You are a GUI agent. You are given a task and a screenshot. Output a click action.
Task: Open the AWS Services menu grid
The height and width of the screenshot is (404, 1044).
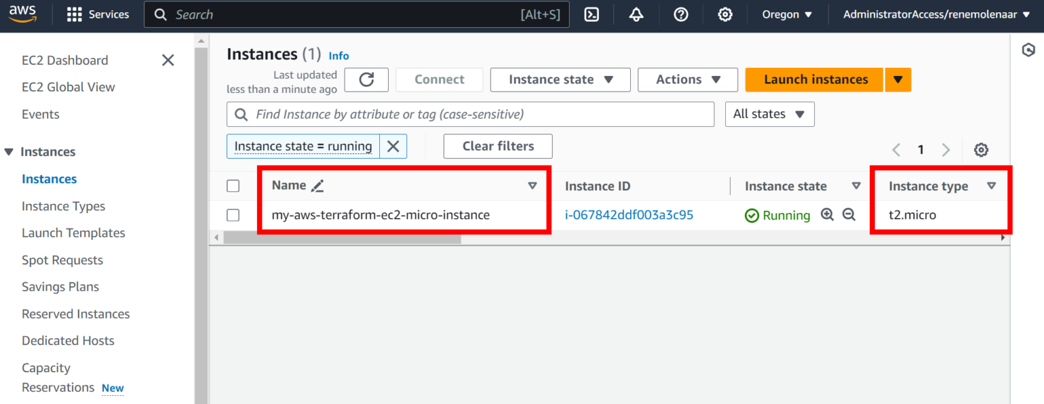[x=73, y=14]
